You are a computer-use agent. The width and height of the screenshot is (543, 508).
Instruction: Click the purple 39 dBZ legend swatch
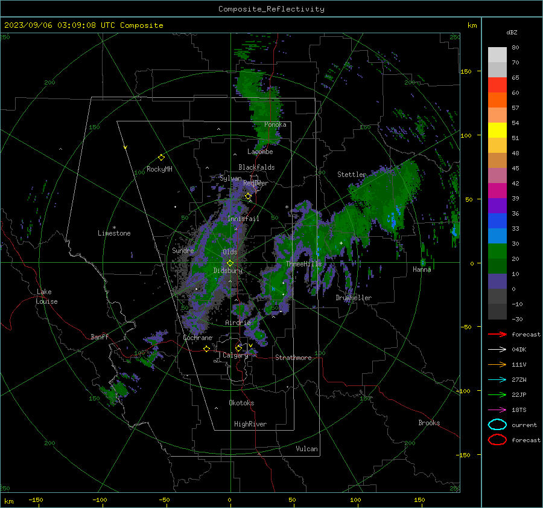tap(497, 205)
